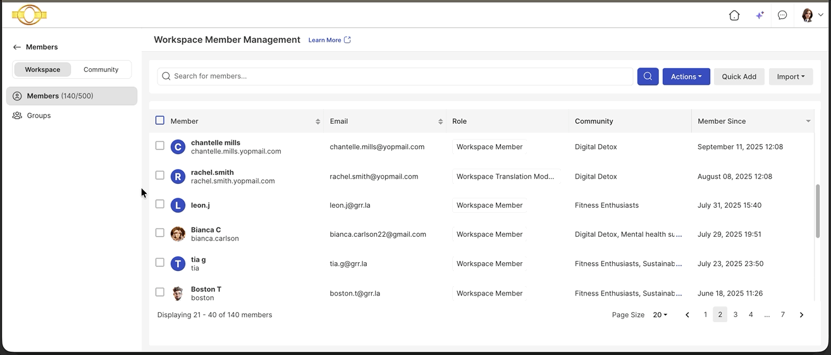This screenshot has width=831, height=355.
Task: Switch to the Community tab
Action: pyautogui.click(x=101, y=69)
